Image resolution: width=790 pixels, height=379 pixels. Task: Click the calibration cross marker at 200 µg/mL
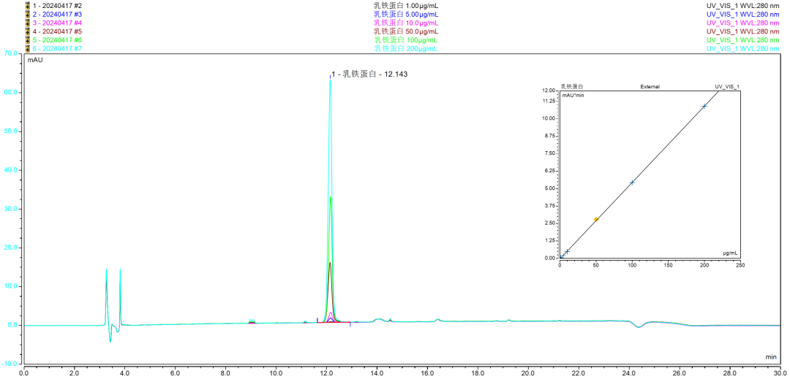tap(704, 106)
